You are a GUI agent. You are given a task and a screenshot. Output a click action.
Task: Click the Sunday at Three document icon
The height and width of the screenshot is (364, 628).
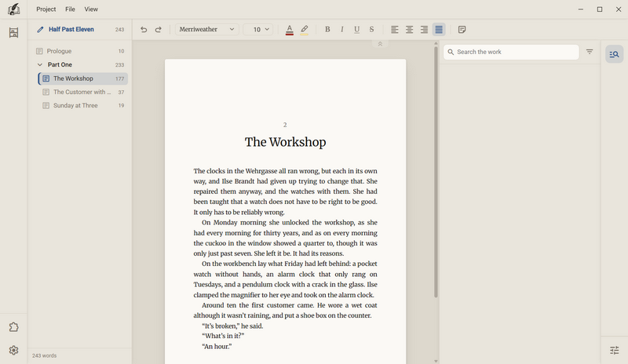[x=46, y=105]
